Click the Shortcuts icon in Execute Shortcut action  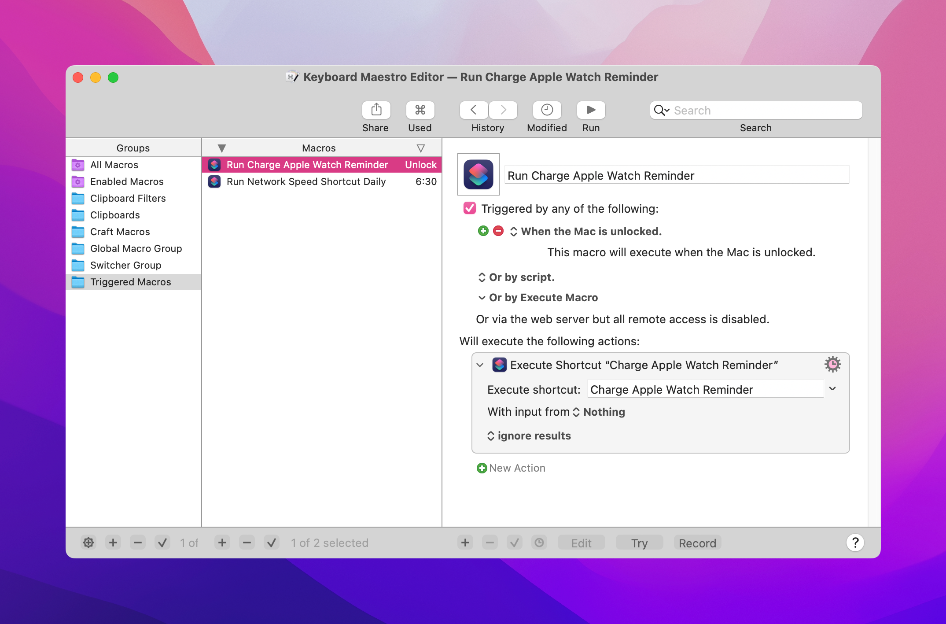[499, 365]
